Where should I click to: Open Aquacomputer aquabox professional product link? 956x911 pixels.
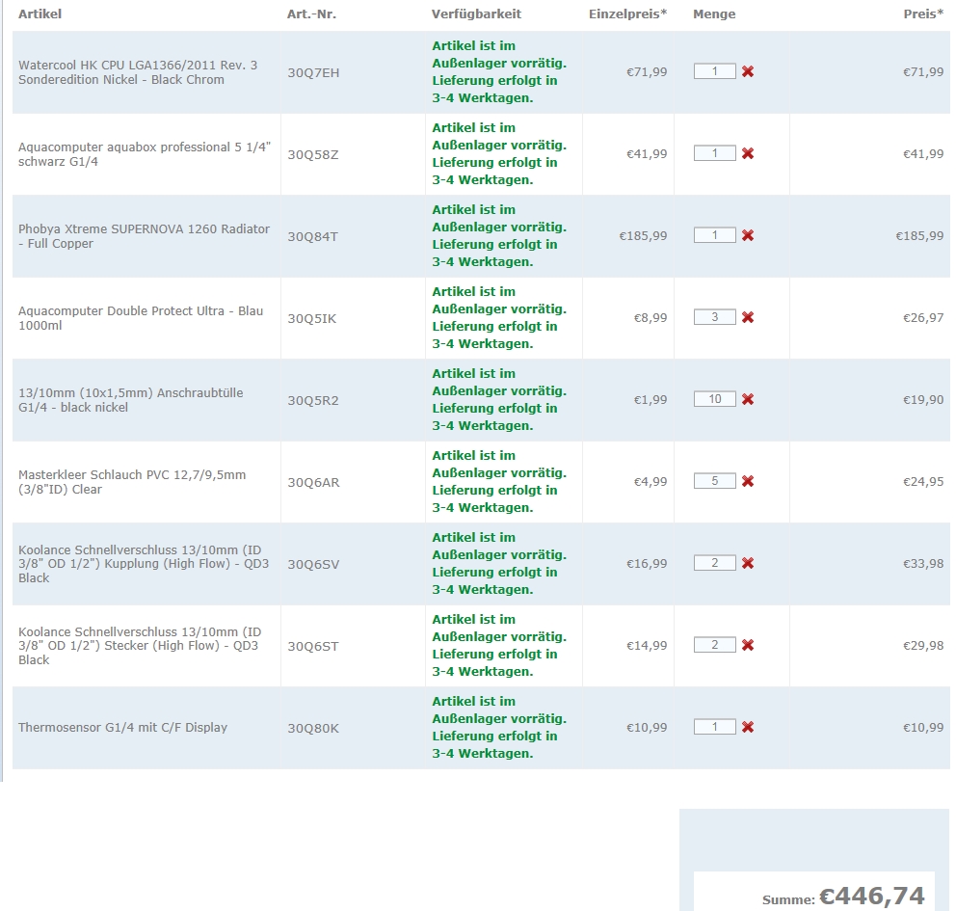coord(145,154)
